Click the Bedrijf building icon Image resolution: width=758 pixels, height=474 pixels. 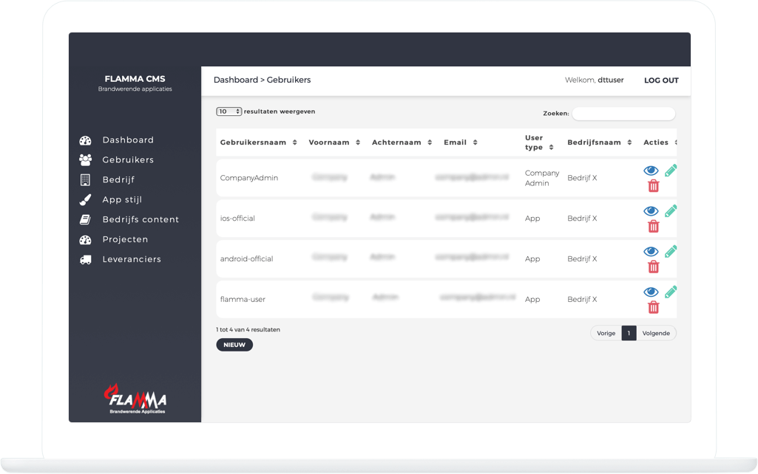coord(85,179)
